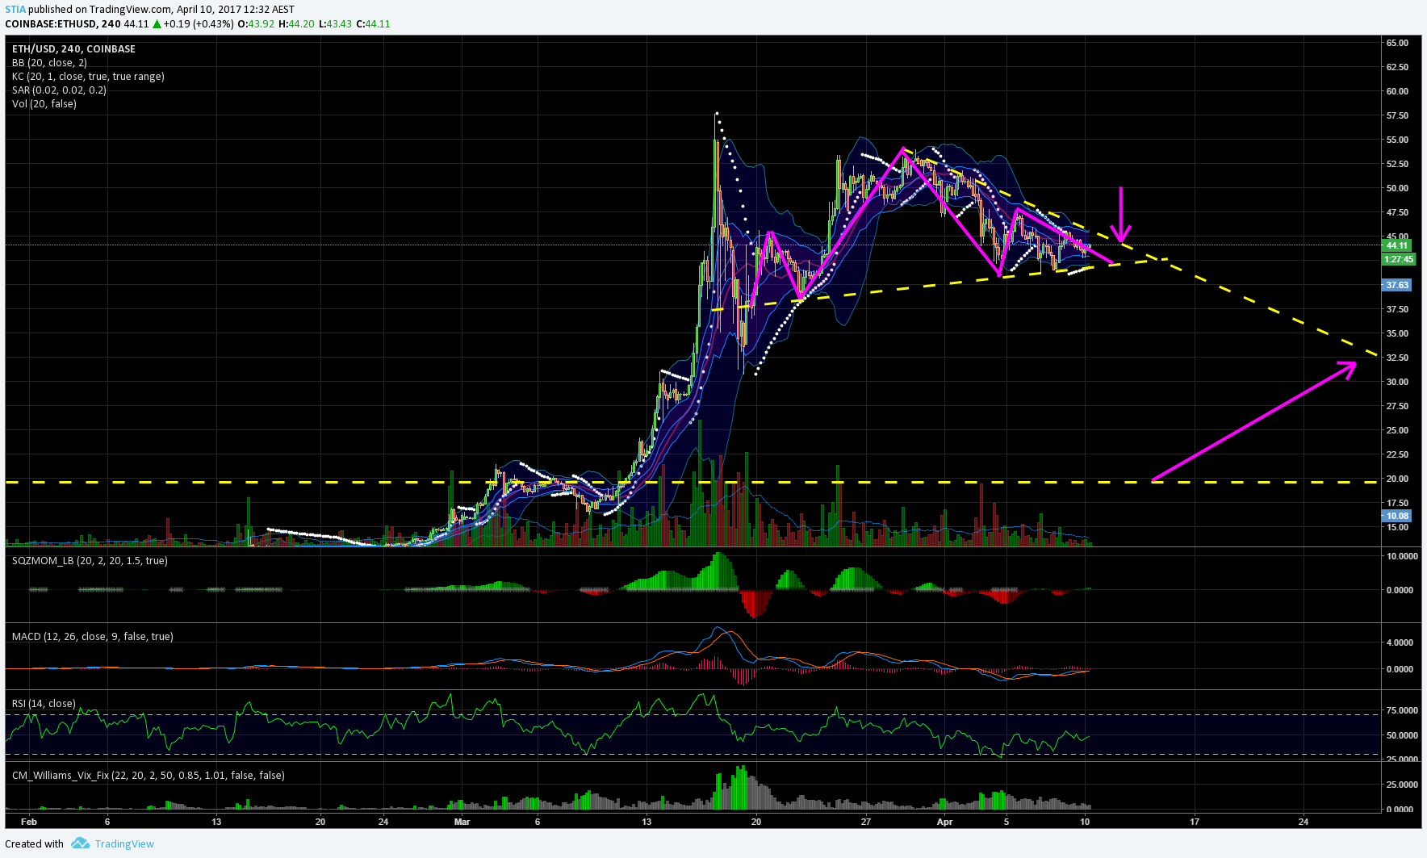
Task: Click the 20.00 price axis label
Action: (1397, 479)
